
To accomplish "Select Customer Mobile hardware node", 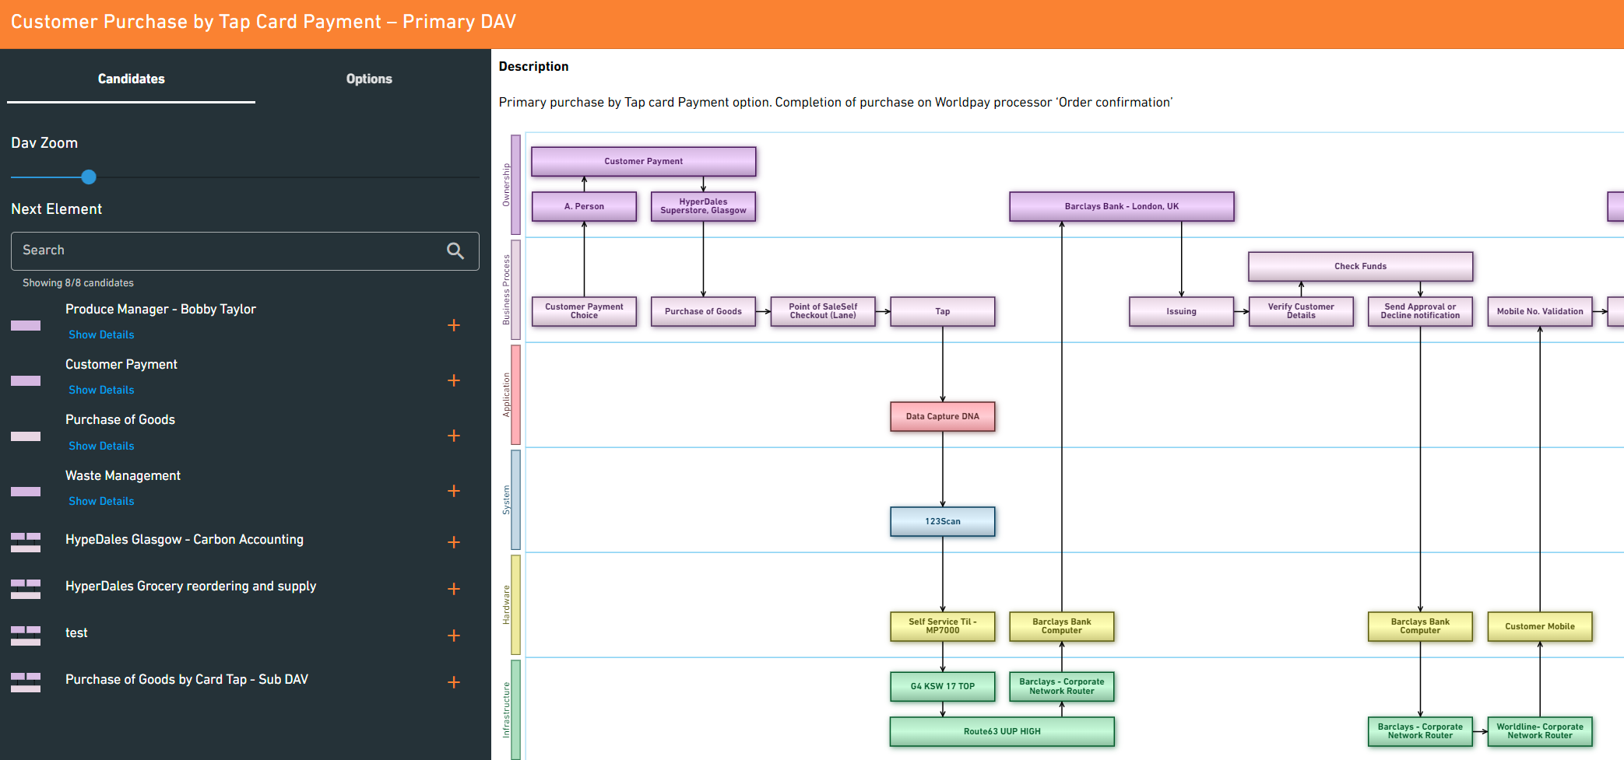I will pyautogui.click(x=1540, y=626).
